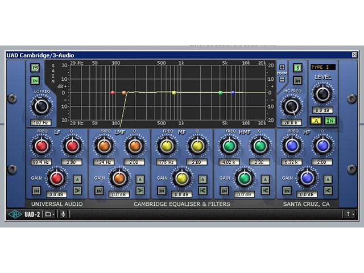Viewport: 364px width, 273px height.
Task: Select the red LF handle on the graph
Action: (x=113, y=93)
